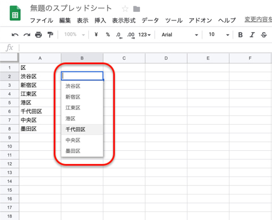Select column F header
This screenshot has height=220, width=272.
coord(250,58)
